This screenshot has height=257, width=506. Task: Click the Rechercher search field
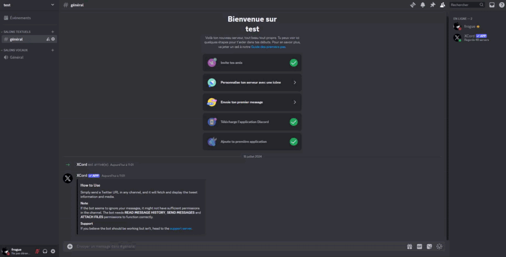[x=464, y=5]
